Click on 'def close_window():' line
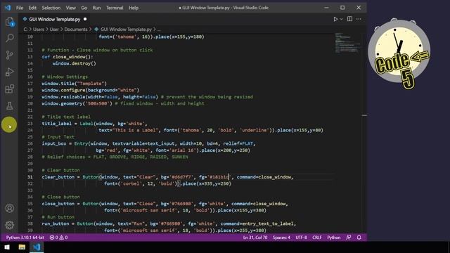Screen dimensions: 450x253 click(x=67, y=57)
